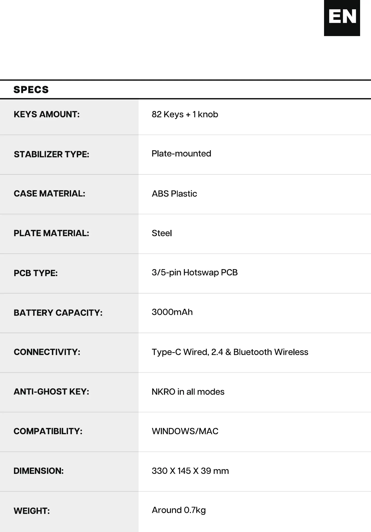The height and width of the screenshot is (532, 371).
Task: Click the 3000mAh battery value
Action: pos(172,312)
